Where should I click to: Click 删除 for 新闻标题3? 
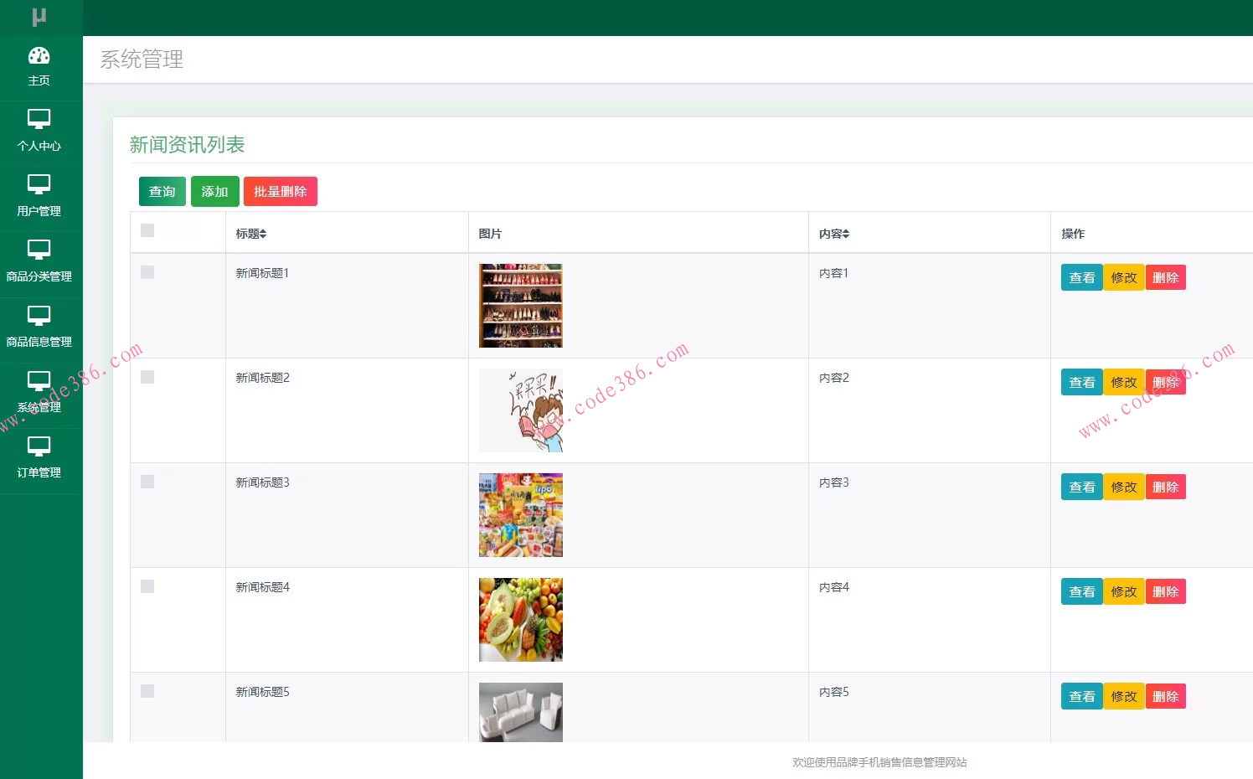coord(1166,487)
